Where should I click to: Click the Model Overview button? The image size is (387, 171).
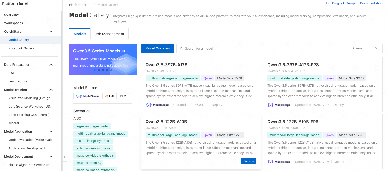[x=158, y=48]
